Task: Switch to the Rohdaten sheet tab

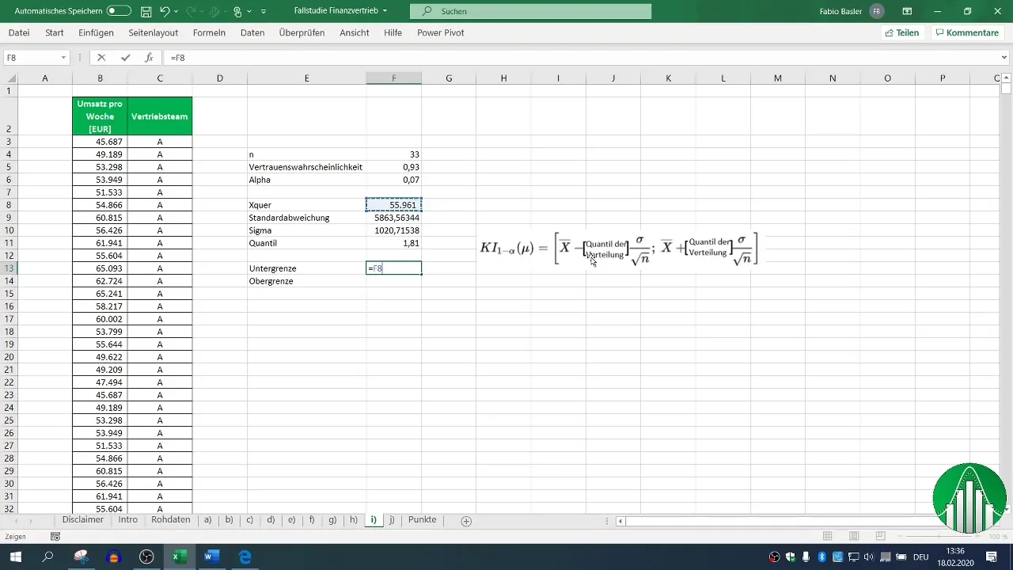Action: [x=170, y=520]
